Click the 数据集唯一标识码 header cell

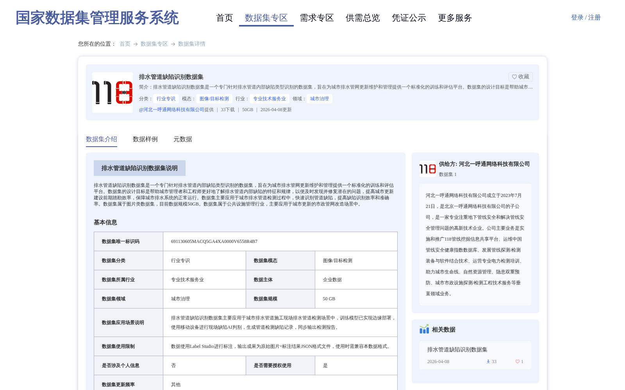point(129,241)
